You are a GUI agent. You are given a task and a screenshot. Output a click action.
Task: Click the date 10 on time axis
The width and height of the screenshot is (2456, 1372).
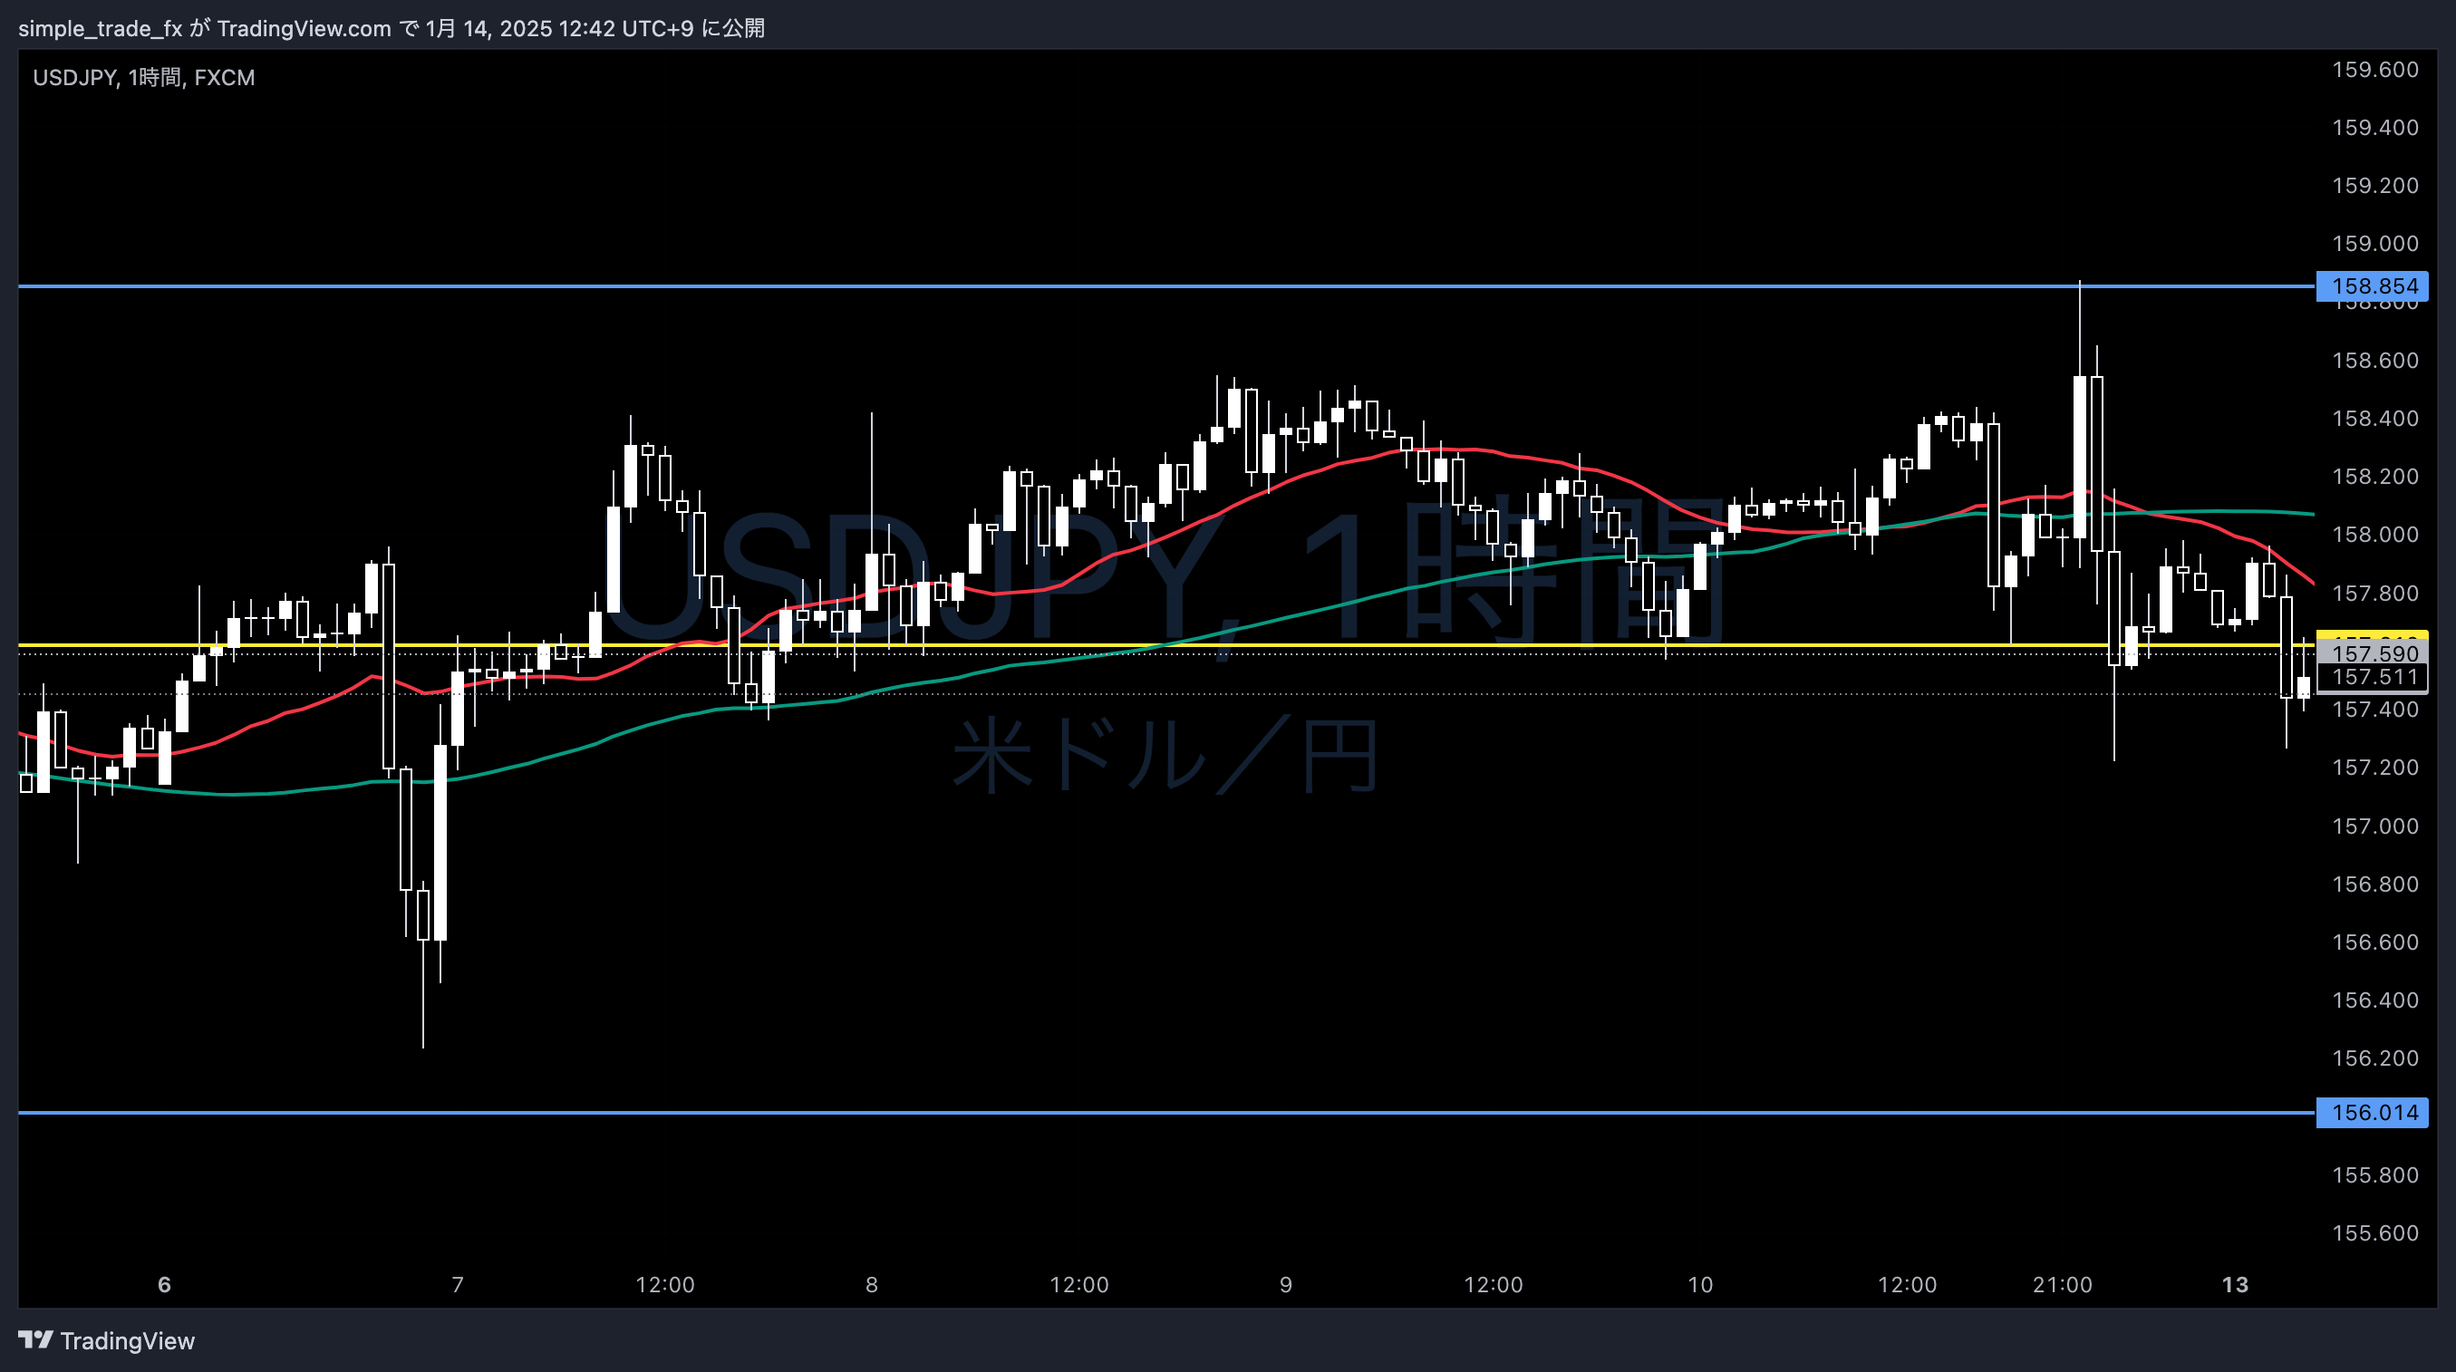(1700, 1284)
